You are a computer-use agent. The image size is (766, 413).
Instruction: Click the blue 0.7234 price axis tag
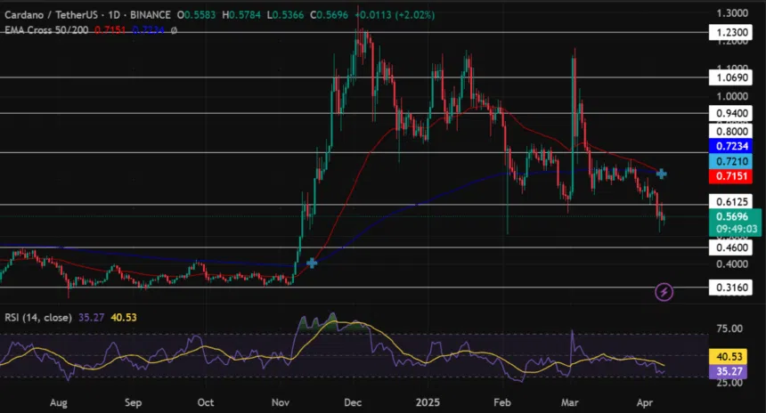(x=731, y=146)
